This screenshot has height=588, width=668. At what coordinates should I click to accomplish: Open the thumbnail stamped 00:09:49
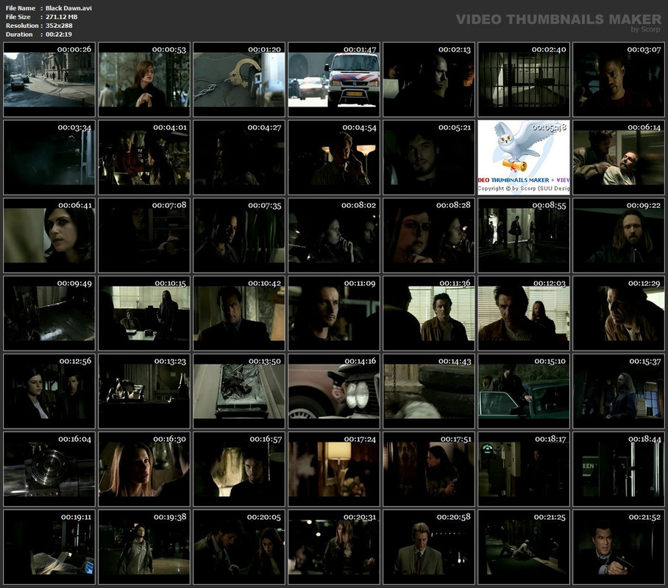(x=49, y=313)
